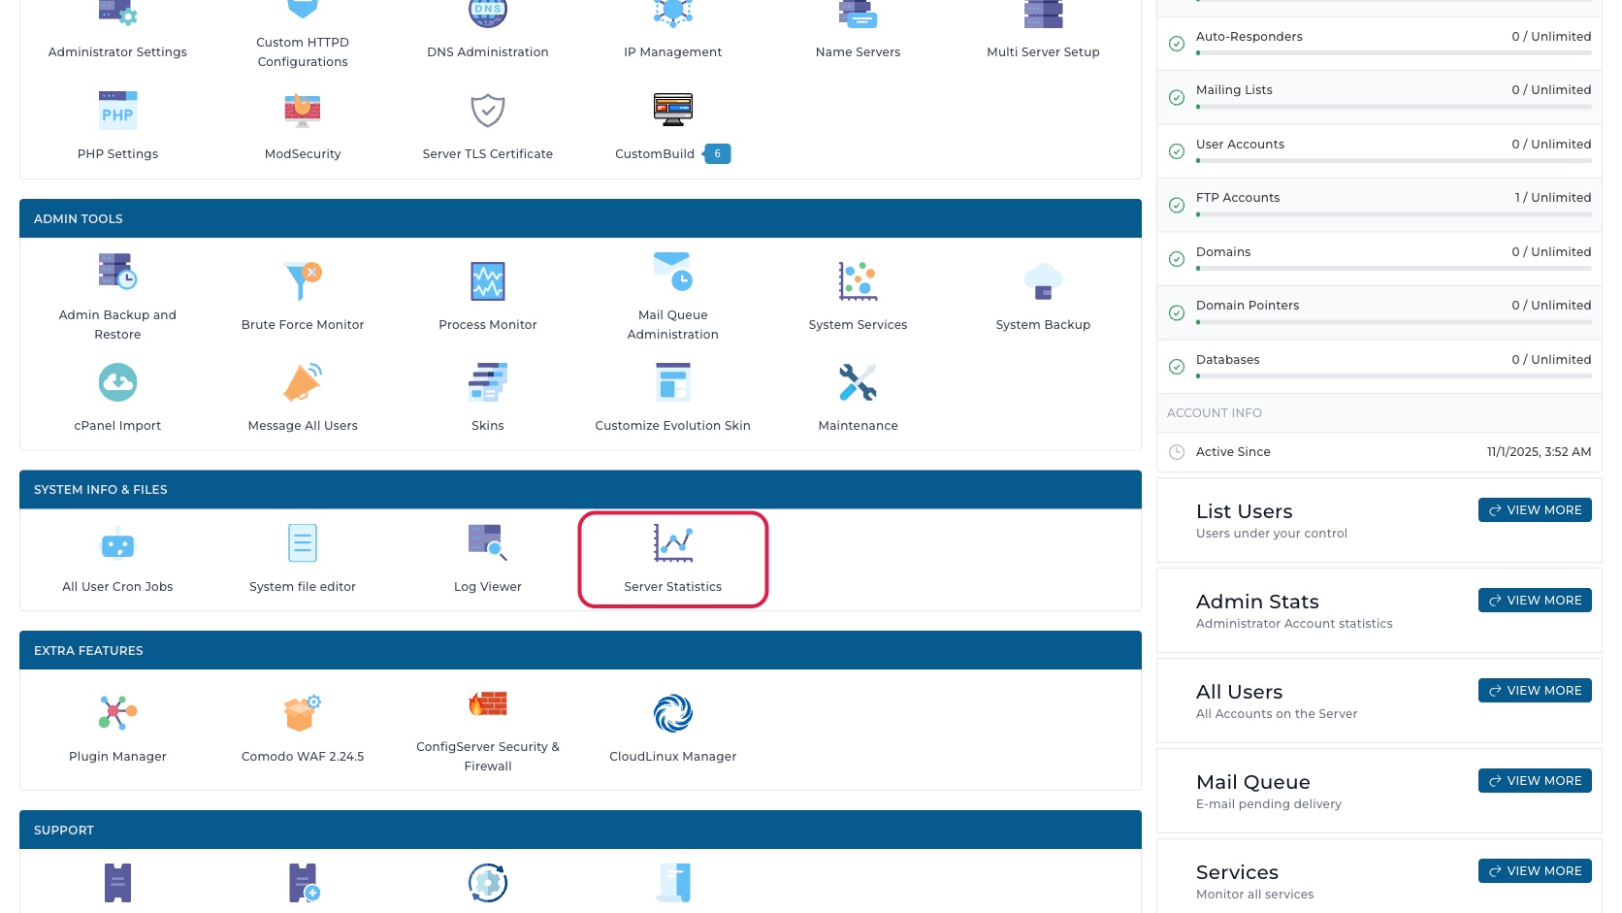This screenshot has height=913, width=1622.
Task: Click the Domains check icon
Action: [x=1177, y=259]
